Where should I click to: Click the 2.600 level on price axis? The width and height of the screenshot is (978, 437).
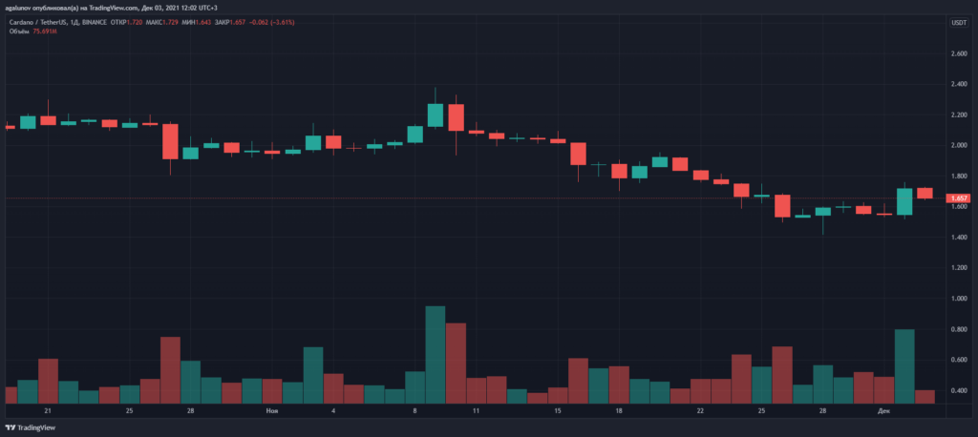click(957, 53)
